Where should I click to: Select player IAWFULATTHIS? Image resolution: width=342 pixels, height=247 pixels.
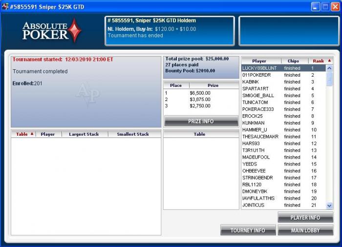(x=283, y=198)
